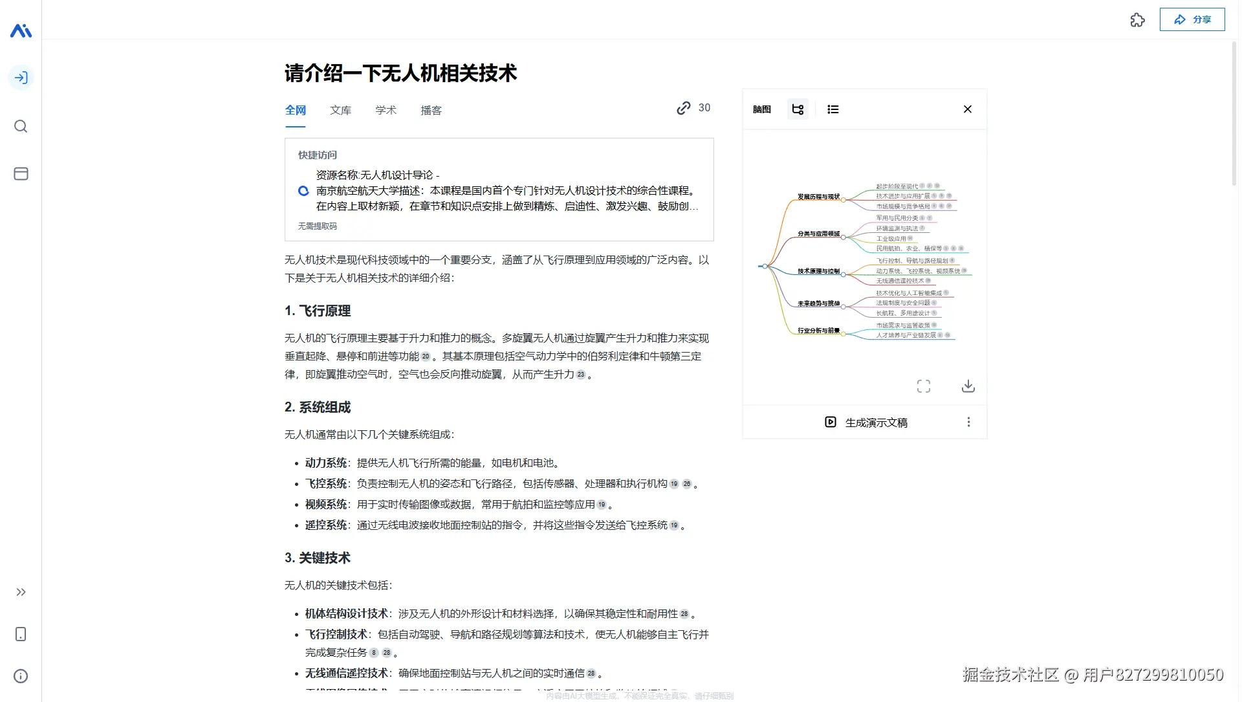Download the generated mind map image

click(968, 386)
